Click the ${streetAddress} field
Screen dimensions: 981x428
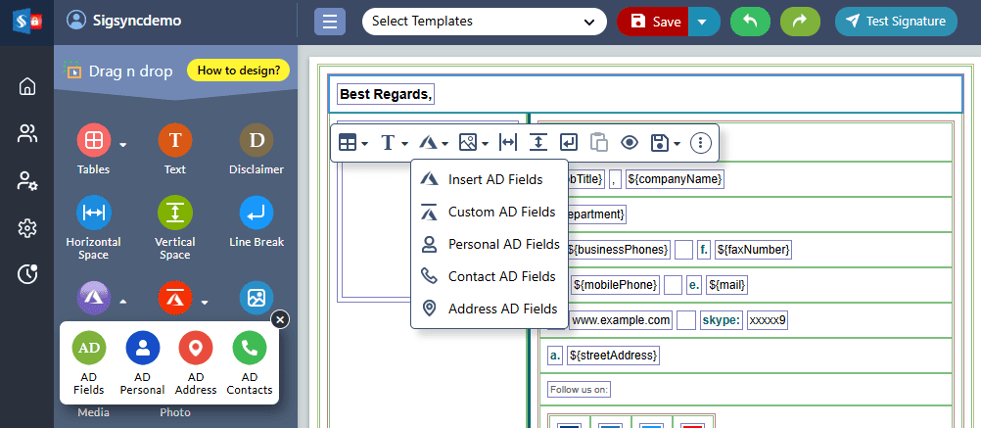[x=613, y=356]
